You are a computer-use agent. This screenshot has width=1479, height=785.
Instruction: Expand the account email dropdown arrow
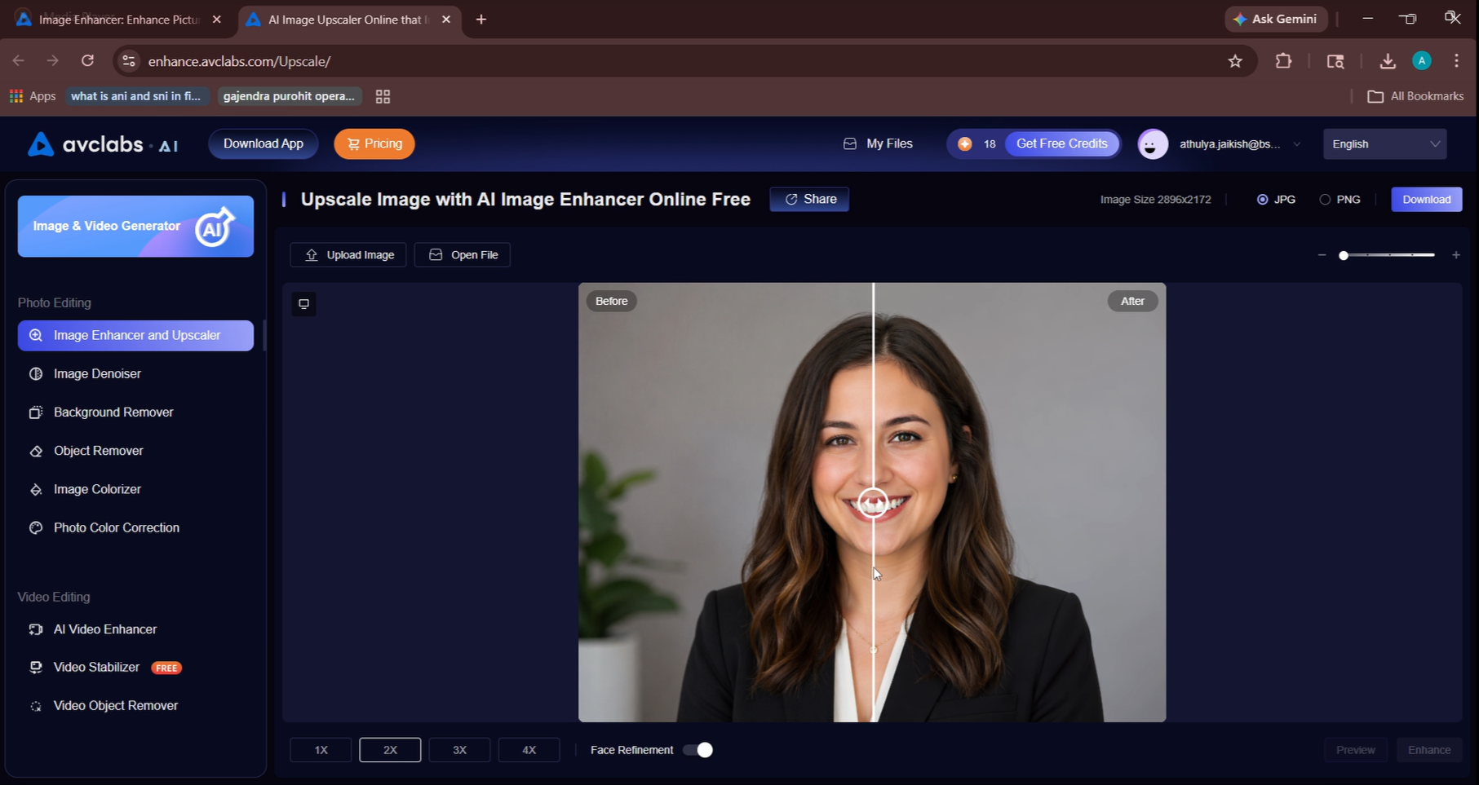click(1296, 144)
